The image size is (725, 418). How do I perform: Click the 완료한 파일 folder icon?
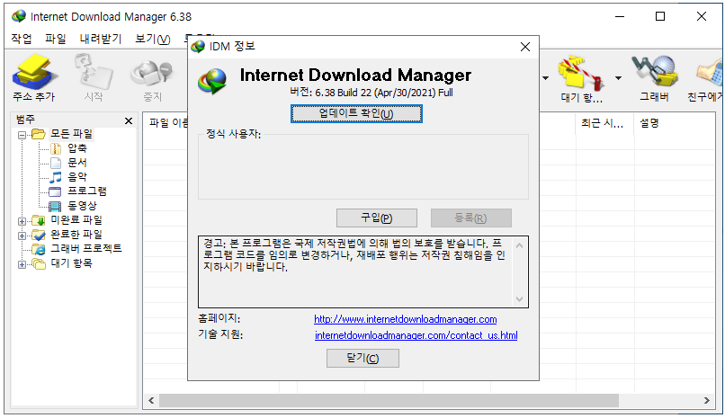39,235
